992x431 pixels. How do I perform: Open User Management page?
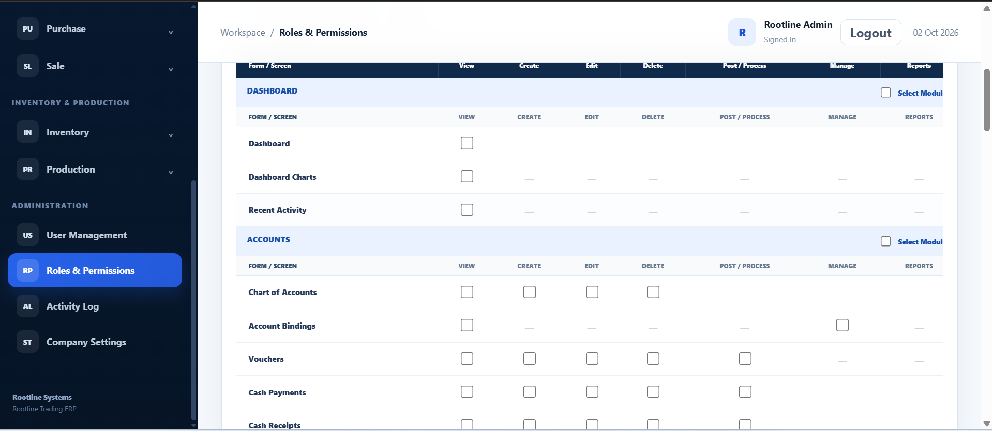click(x=95, y=235)
